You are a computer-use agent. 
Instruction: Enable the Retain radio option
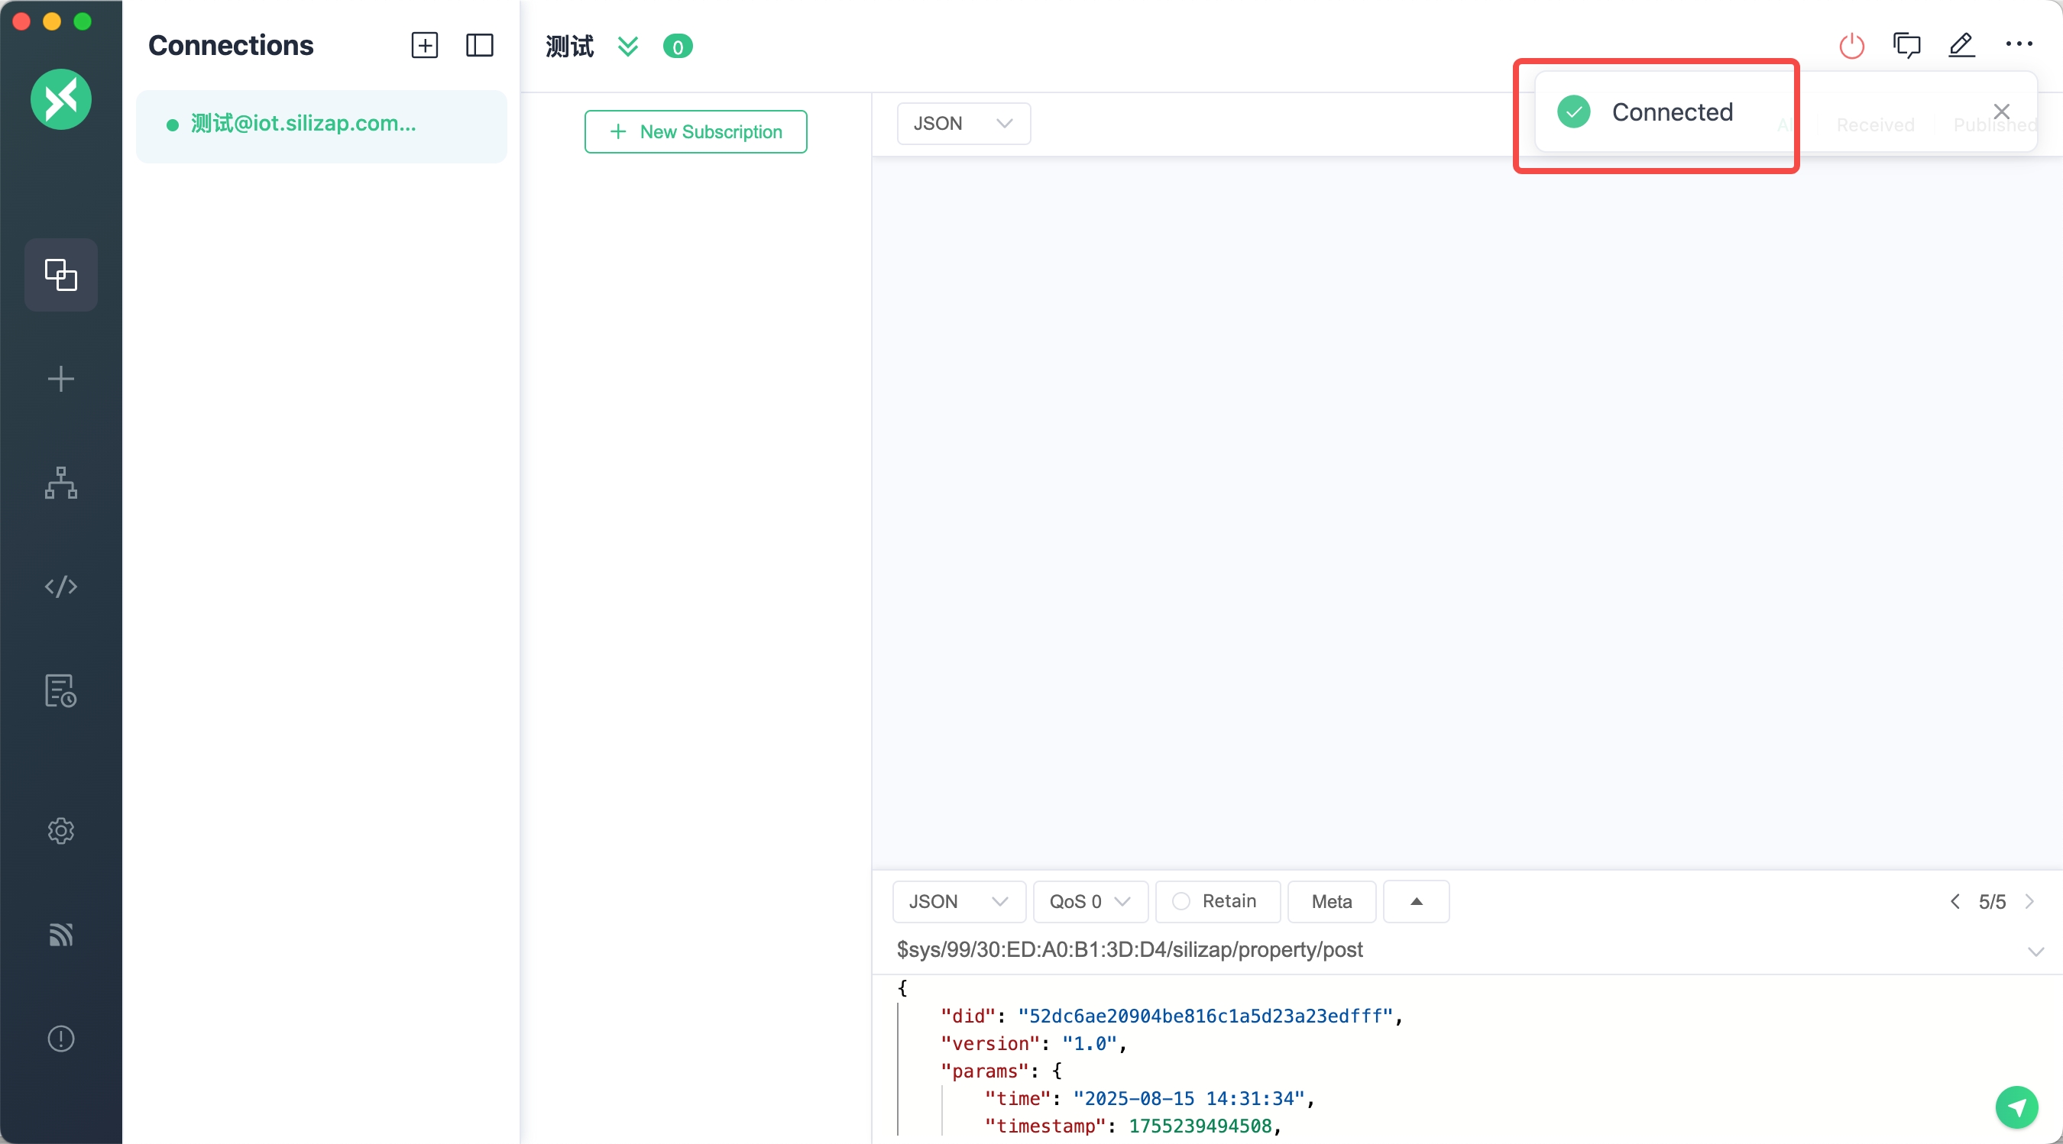pyautogui.click(x=1181, y=901)
